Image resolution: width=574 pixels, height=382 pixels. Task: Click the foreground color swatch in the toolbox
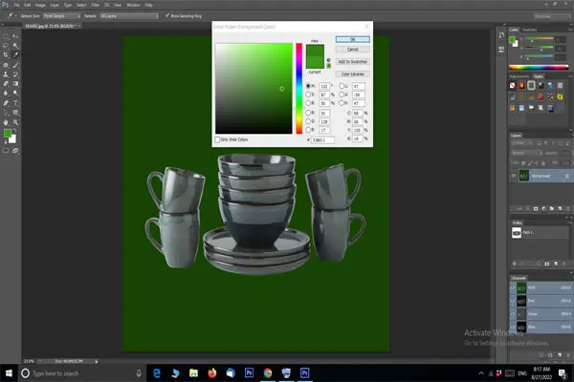tap(7, 134)
